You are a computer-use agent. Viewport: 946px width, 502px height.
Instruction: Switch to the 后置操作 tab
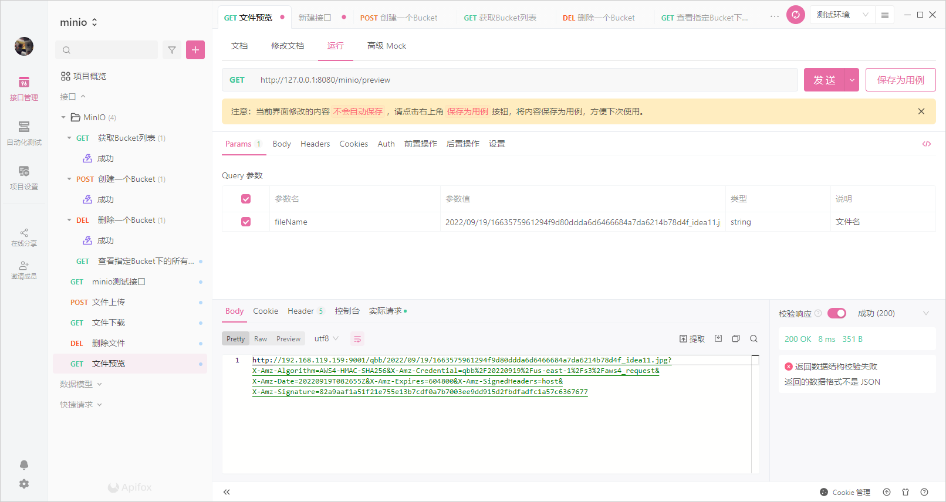click(x=463, y=144)
